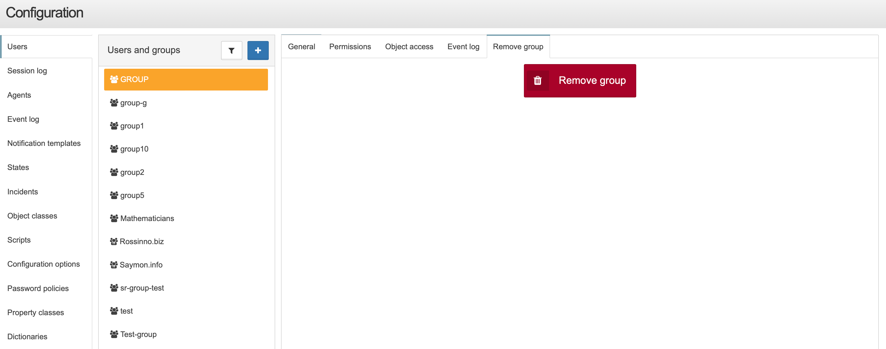The width and height of the screenshot is (886, 349).
Task: Go to the Agents section
Action: point(19,95)
